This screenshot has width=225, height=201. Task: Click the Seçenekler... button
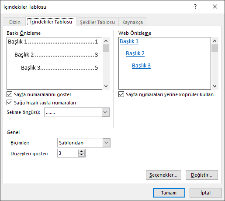163,175
